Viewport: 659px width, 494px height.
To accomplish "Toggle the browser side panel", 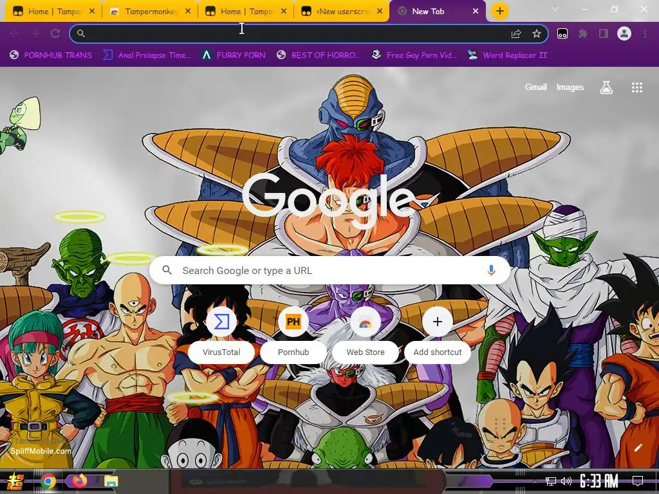I will pyautogui.click(x=604, y=33).
